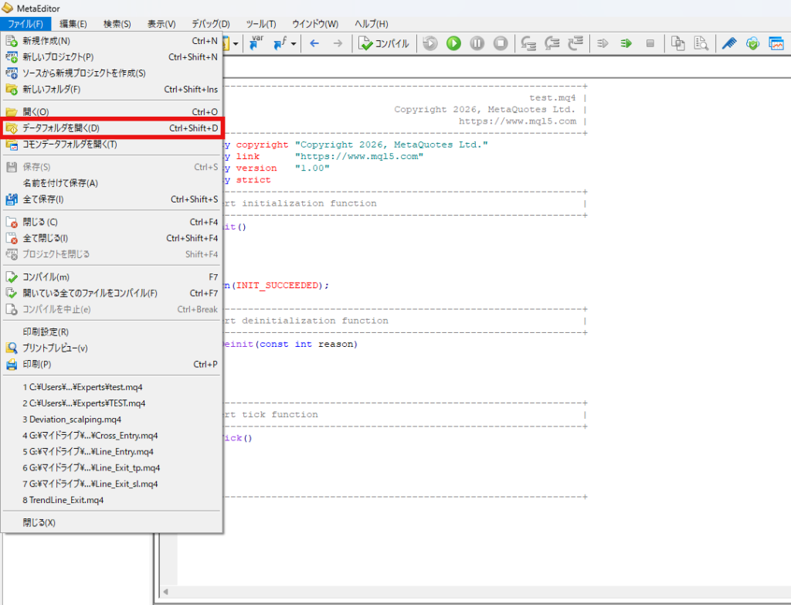Select データフォルダを開く(D) menu entry
The height and width of the screenshot is (605, 791).
[x=111, y=128]
